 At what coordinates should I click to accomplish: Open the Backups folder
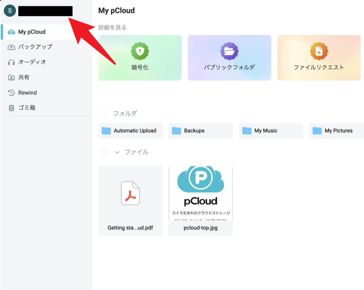click(200, 131)
